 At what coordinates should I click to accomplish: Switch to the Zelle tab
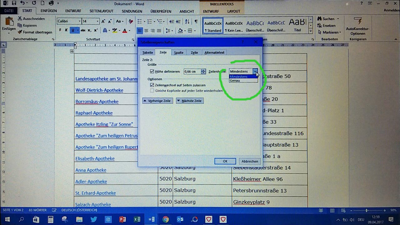point(194,53)
